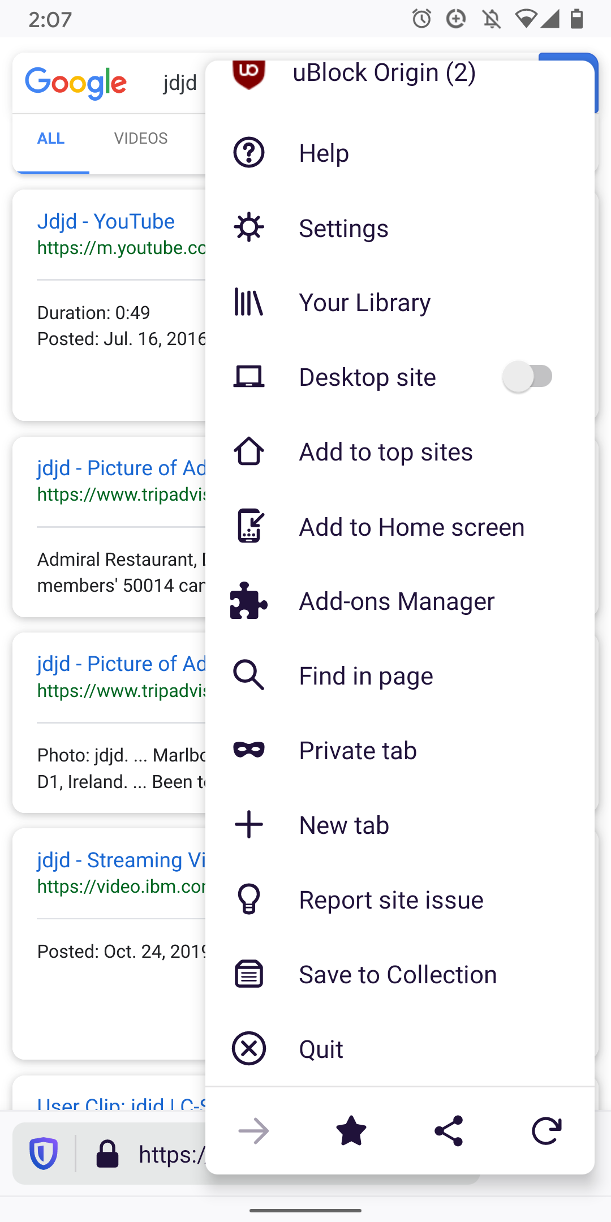611x1222 pixels.
Task: Click the 'Posted: Jul. 16, 2016' text
Action: click(x=122, y=339)
